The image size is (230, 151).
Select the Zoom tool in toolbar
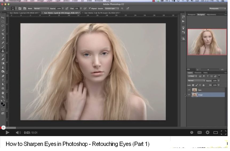(x=3, y=97)
